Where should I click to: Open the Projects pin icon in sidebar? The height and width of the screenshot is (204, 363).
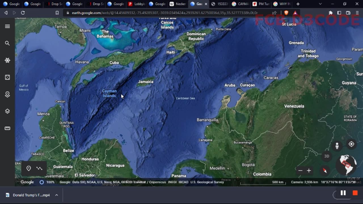[x=7, y=94]
